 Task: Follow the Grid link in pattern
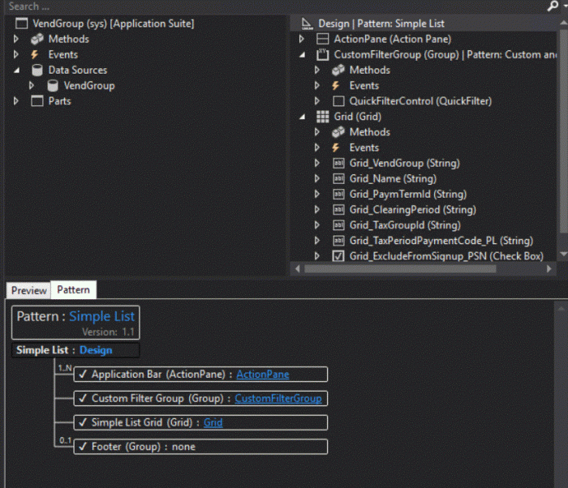(x=213, y=422)
